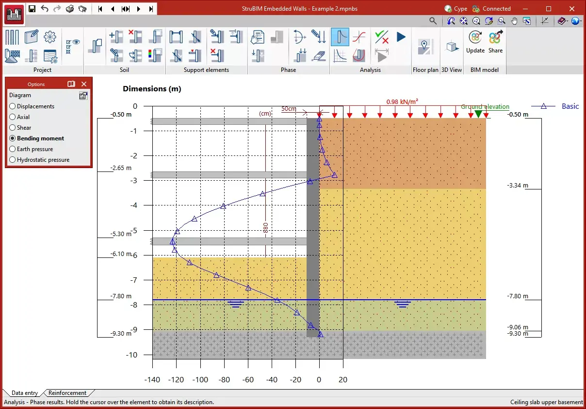Click the 0.98 kN/m² surcharge load label

point(402,102)
